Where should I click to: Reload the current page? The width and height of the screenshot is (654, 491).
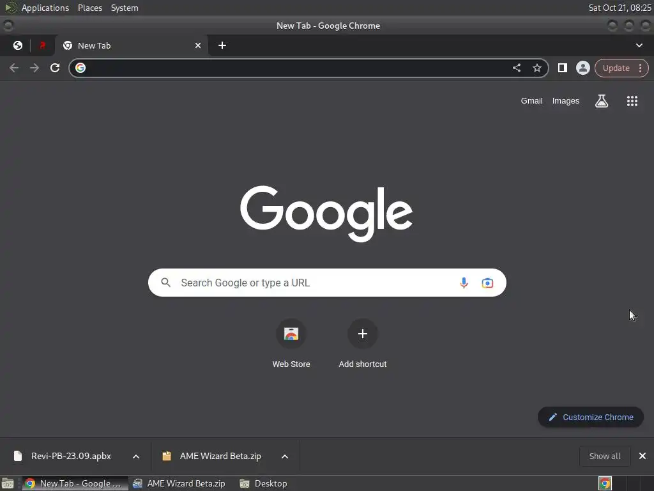(x=55, y=68)
